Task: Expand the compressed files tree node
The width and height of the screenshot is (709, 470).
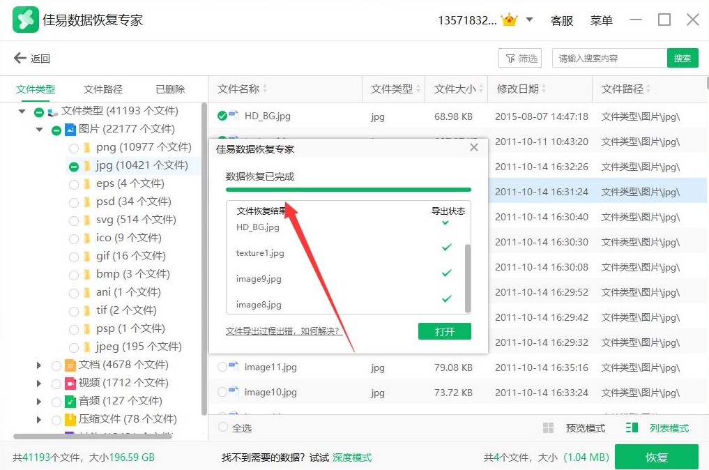Action: point(40,419)
